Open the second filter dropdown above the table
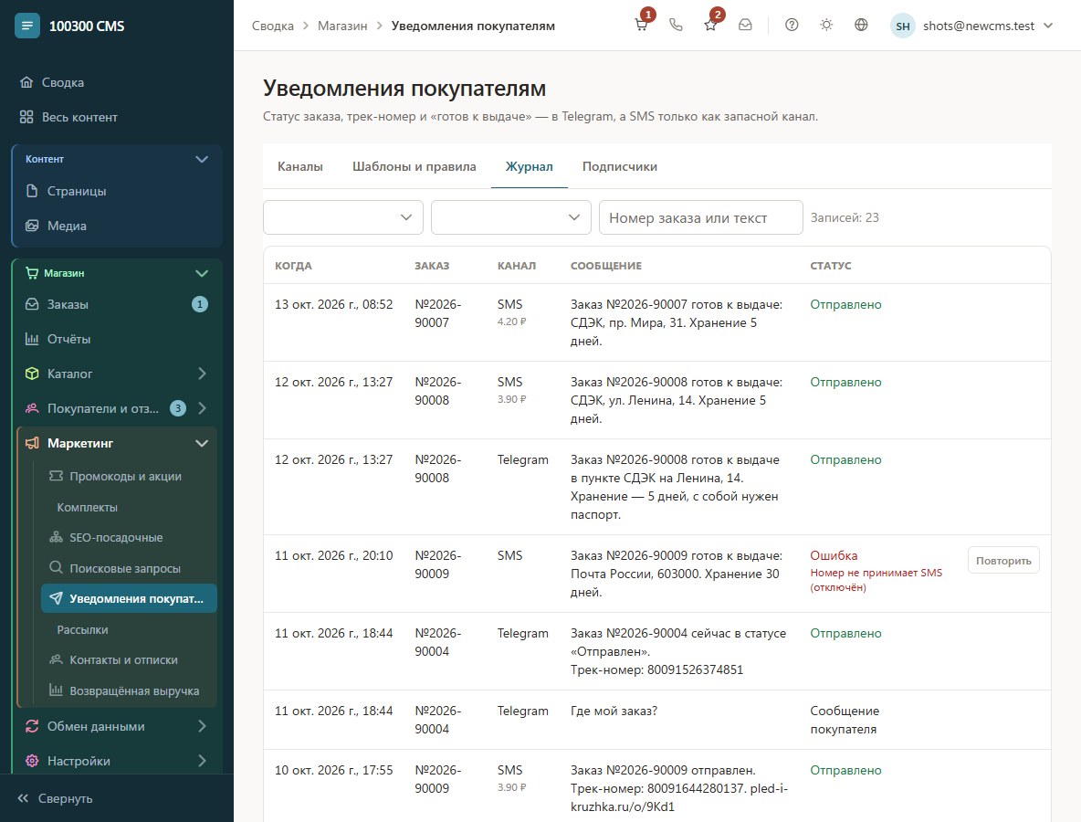This screenshot has width=1081, height=822. pos(511,217)
